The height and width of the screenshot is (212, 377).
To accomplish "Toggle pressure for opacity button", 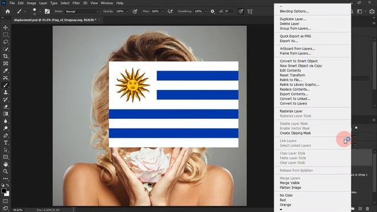I will 135,11.
